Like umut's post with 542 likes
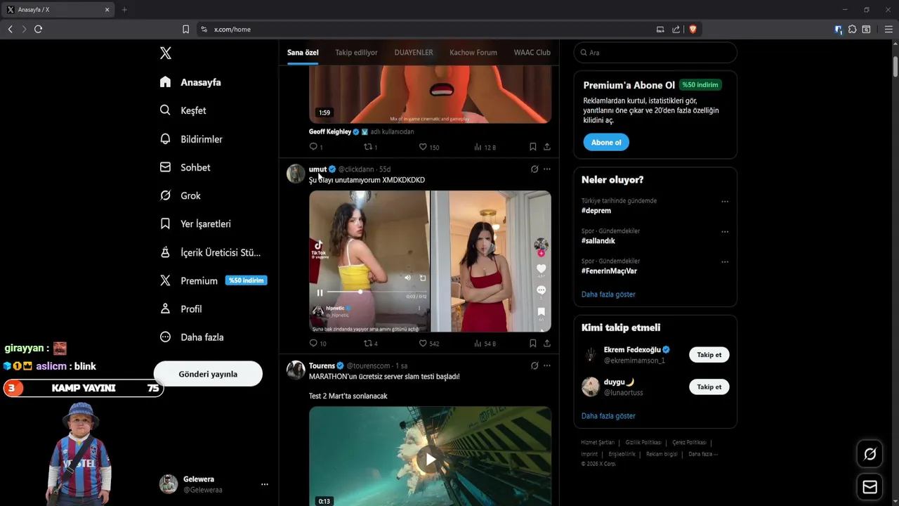The width and height of the screenshot is (899, 506). 423,344
